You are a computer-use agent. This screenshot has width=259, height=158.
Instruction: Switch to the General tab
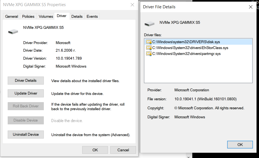tap(12, 16)
